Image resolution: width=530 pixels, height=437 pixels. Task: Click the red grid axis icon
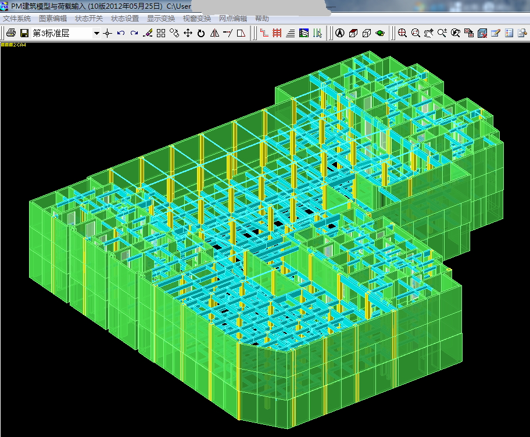pyautogui.click(x=277, y=33)
